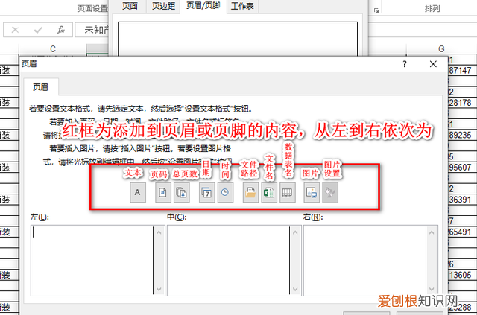Click cell containing 36391 in column G
477x315 pixels.
pyautogui.click(x=462, y=200)
